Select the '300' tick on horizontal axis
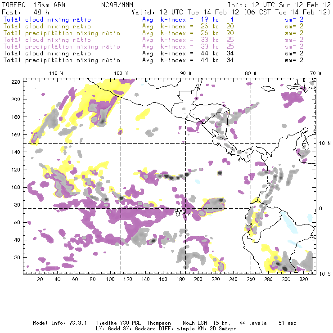 pyautogui.click(x=286, y=279)
